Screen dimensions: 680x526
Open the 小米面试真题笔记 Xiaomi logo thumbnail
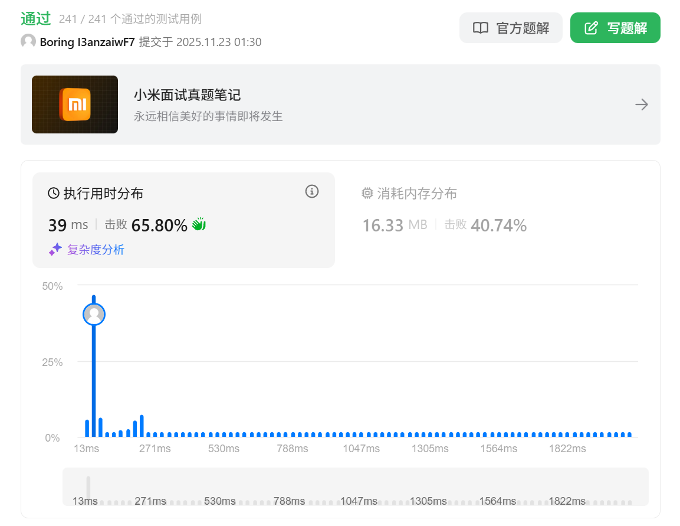74,104
